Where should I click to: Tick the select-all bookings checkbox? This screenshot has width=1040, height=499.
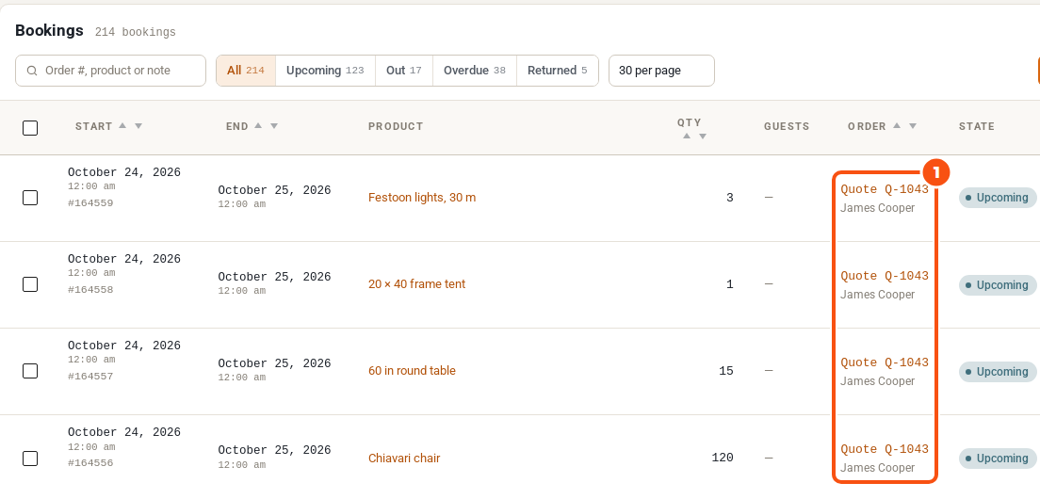pos(30,128)
